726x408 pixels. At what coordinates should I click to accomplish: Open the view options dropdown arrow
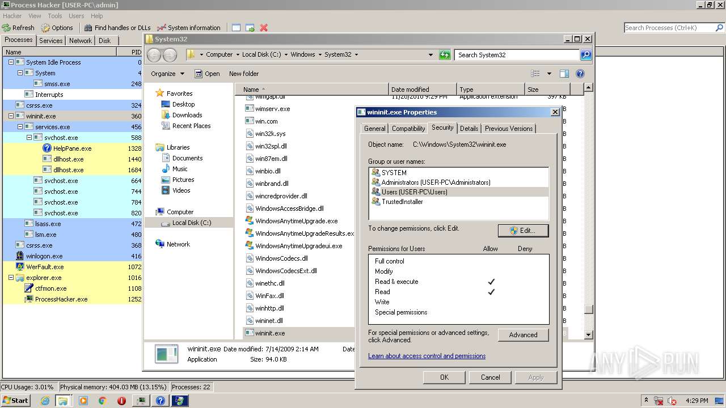tap(549, 74)
